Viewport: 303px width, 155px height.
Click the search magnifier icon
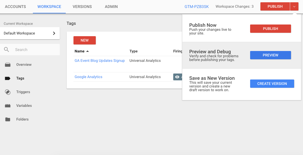(x=7, y=50)
